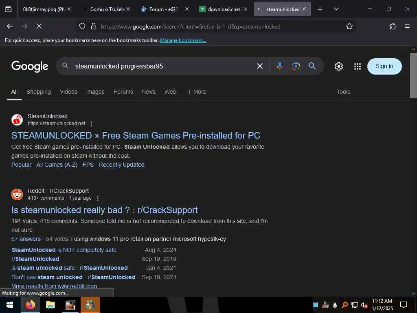The height and width of the screenshot is (313, 417).
Task: Clear the Google search box text
Action: [x=260, y=66]
